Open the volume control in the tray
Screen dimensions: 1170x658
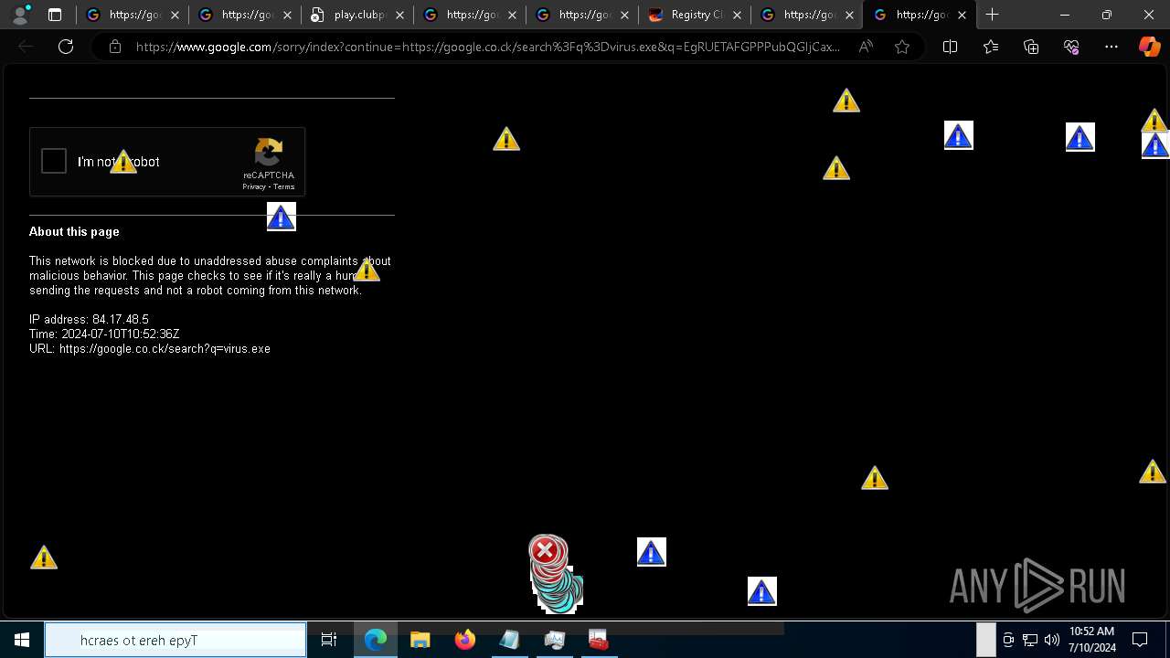pyautogui.click(x=1052, y=640)
